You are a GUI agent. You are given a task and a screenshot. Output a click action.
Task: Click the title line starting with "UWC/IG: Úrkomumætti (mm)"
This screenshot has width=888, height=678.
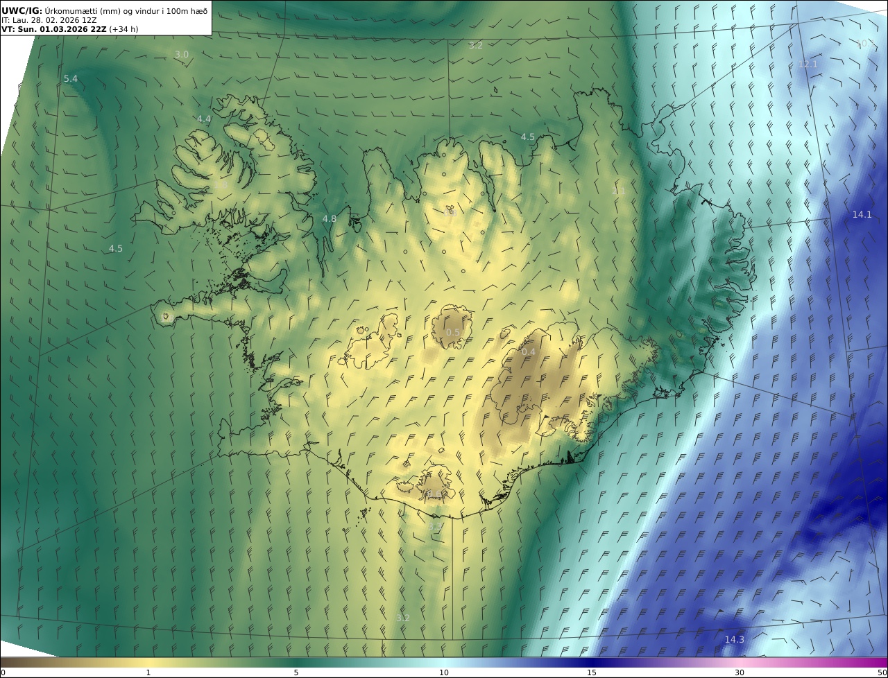pos(104,10)
